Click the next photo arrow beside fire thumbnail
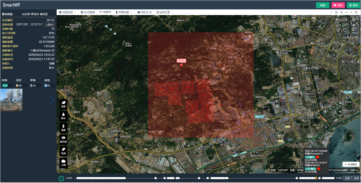This screenshot has width=361, height=183. click(x=52, y=99)
